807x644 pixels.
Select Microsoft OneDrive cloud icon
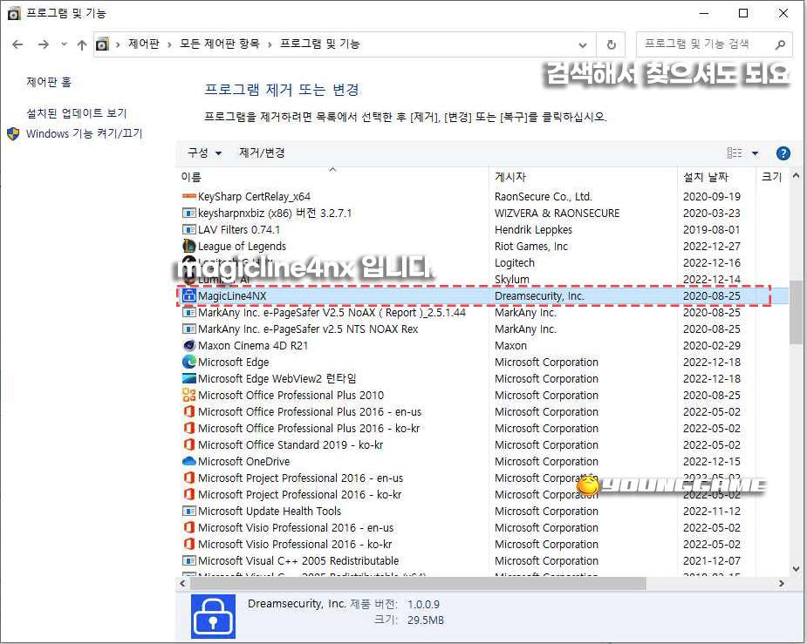(x=189, y=461)
